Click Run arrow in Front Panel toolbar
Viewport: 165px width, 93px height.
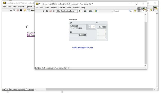(x=44, y=11)
